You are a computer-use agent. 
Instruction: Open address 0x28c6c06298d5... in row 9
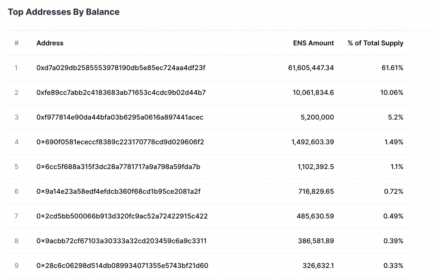click(122, 266)
